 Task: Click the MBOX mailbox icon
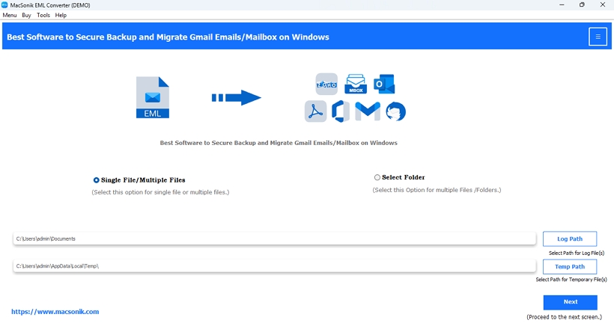tap(356, 84)
